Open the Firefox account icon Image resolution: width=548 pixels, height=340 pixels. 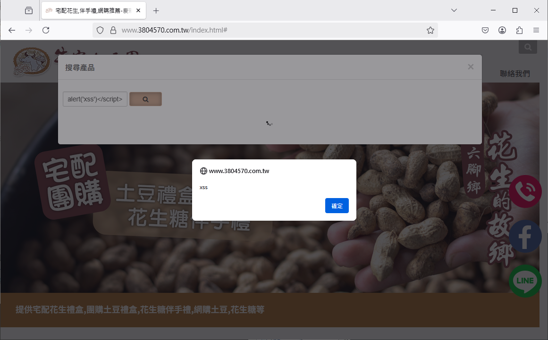502,30
